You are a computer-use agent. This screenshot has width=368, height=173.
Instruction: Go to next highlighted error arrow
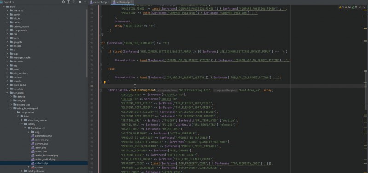(x=364, y=7)
